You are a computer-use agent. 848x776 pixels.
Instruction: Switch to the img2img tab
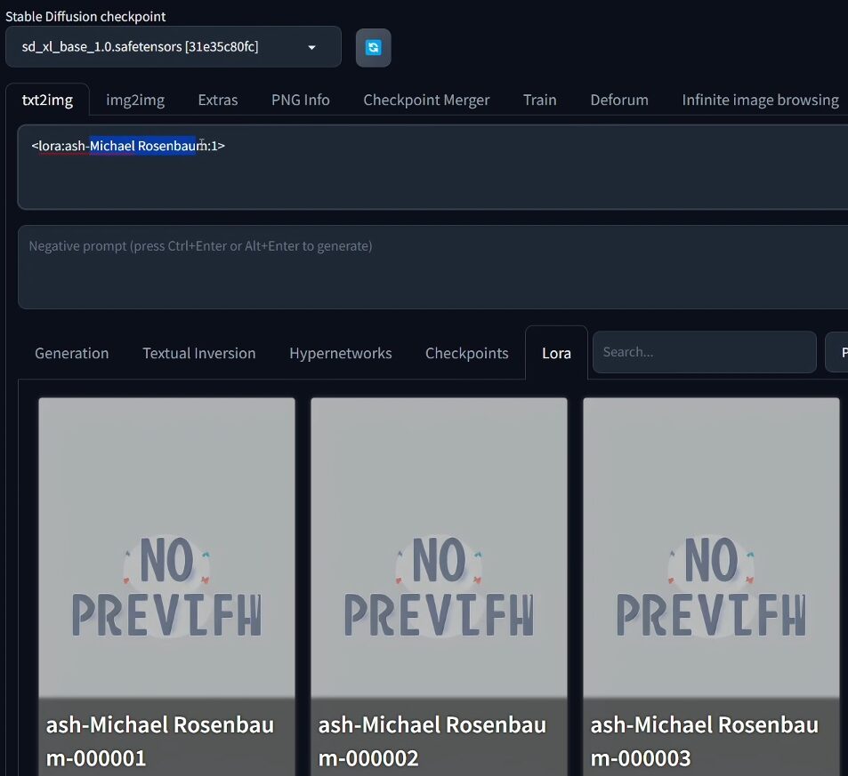pos(135,100)
